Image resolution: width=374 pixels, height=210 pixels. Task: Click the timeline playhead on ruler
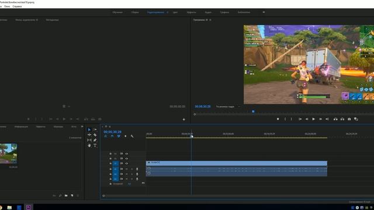coord(192,136)
